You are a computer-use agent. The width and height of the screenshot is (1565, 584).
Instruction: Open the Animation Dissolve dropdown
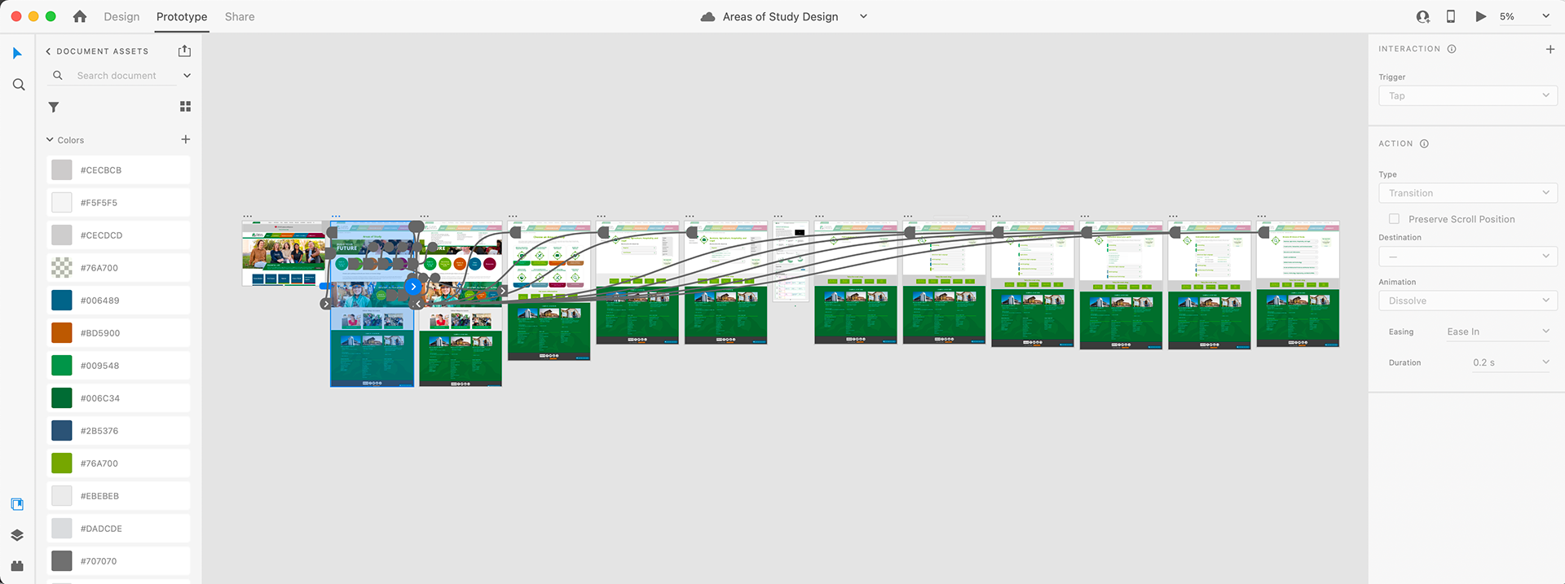point(1467,301)
